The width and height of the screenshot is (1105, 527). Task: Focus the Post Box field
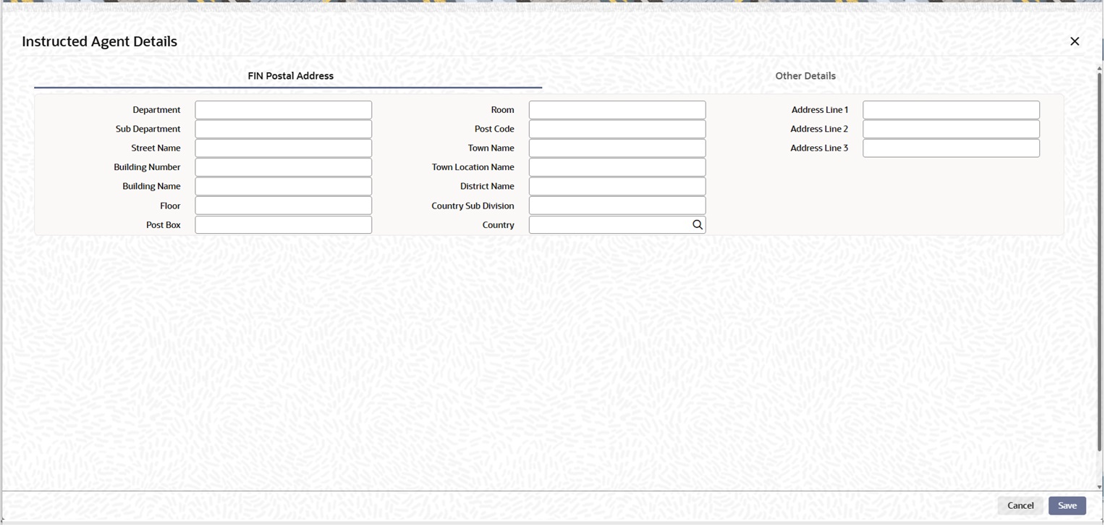[284, 225]
